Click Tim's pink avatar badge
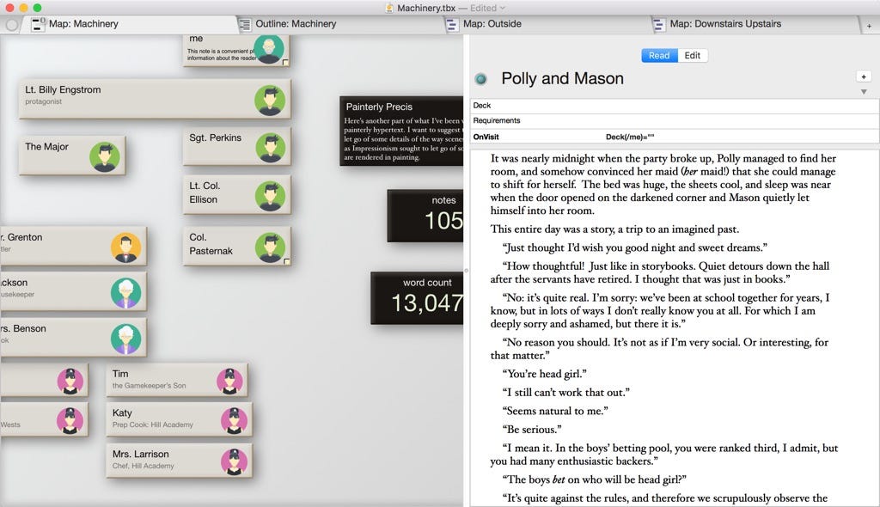This screenshot has height=507, width=880. [229, 381]
